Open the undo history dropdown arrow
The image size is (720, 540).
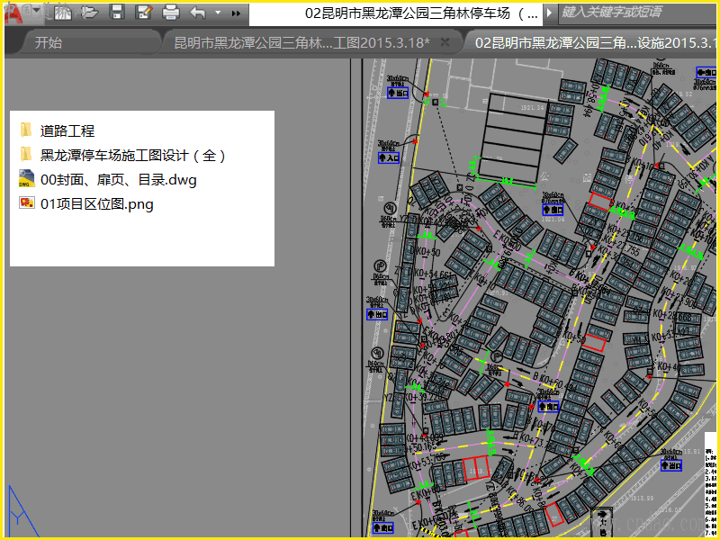click(218, 13)
